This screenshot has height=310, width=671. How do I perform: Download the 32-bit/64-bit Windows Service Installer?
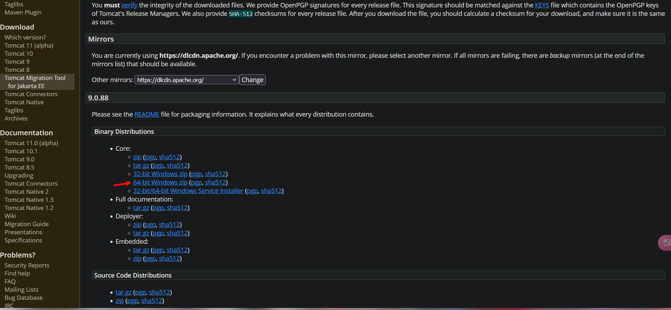[188, 191]
